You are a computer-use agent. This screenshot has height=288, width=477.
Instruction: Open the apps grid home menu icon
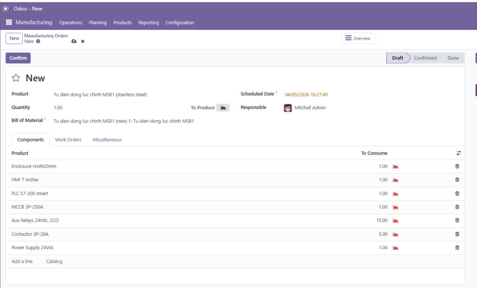point(9,22)
